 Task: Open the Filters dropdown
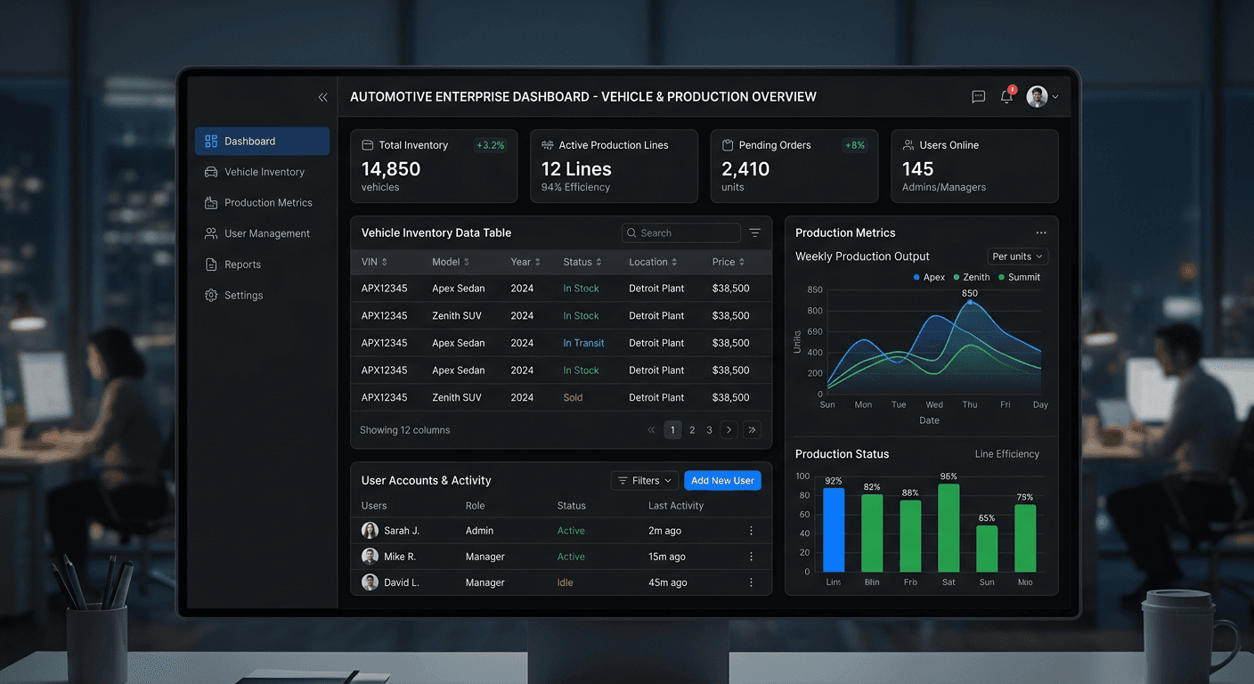pos(645,481)
